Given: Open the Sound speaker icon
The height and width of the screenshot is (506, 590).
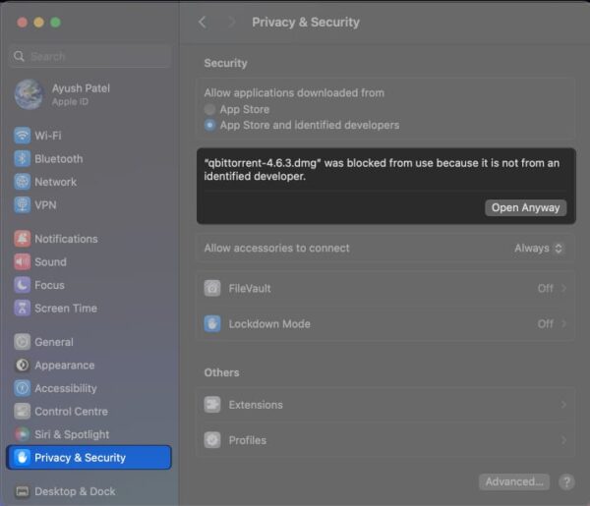Looking at the screenshot, I should pos(23,262).
